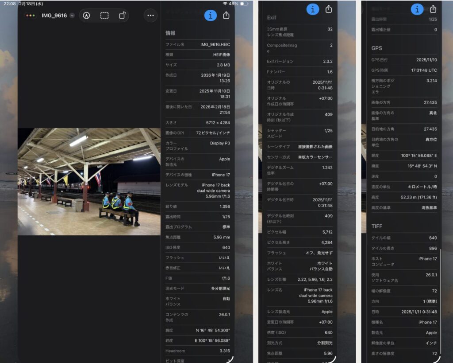Click the GPS section header
Viewport: 453px width, 363px height.
(376, 48)
